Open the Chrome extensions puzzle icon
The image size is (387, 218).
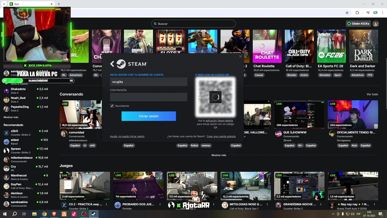(357, 13)
